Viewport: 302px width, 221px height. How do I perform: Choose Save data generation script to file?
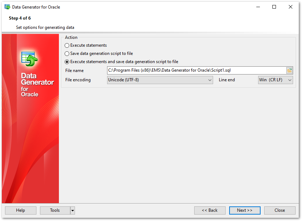click(67, 54)
